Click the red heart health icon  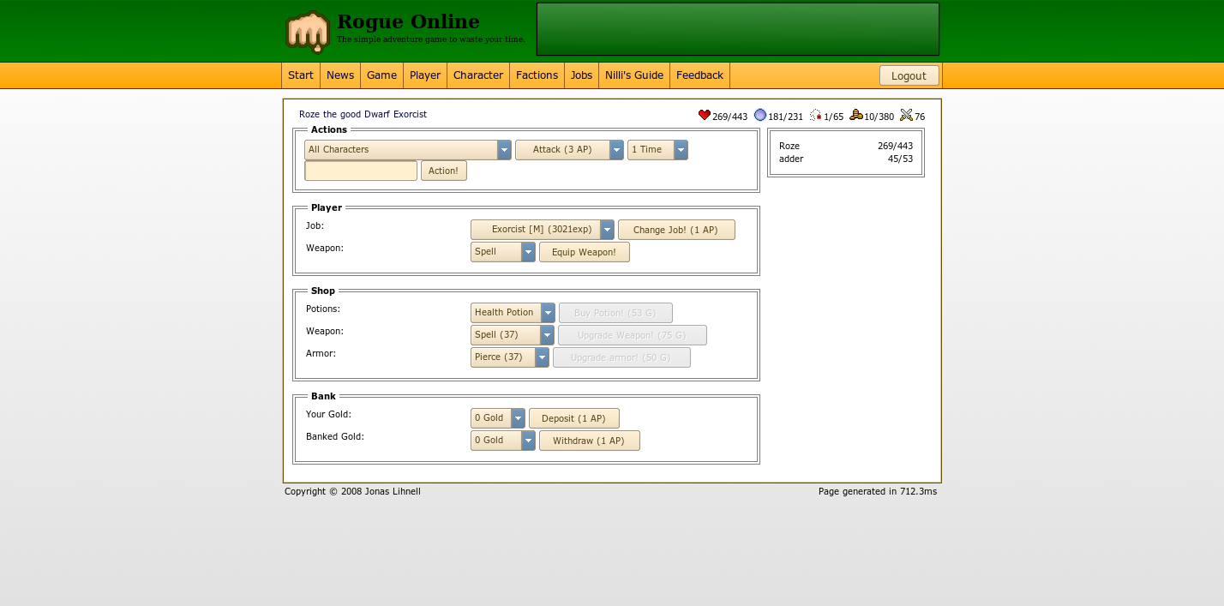(705, 116)
